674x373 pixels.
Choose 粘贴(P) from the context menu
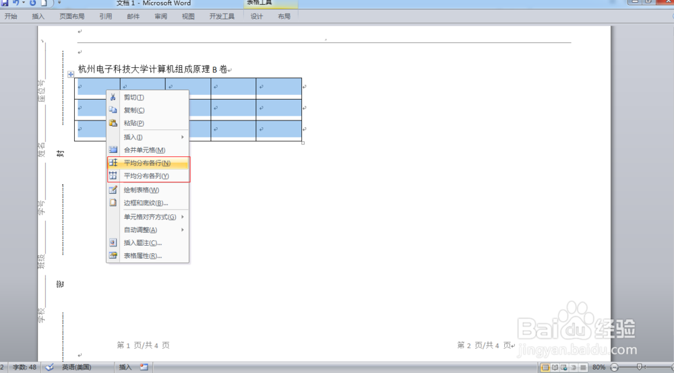148,123
